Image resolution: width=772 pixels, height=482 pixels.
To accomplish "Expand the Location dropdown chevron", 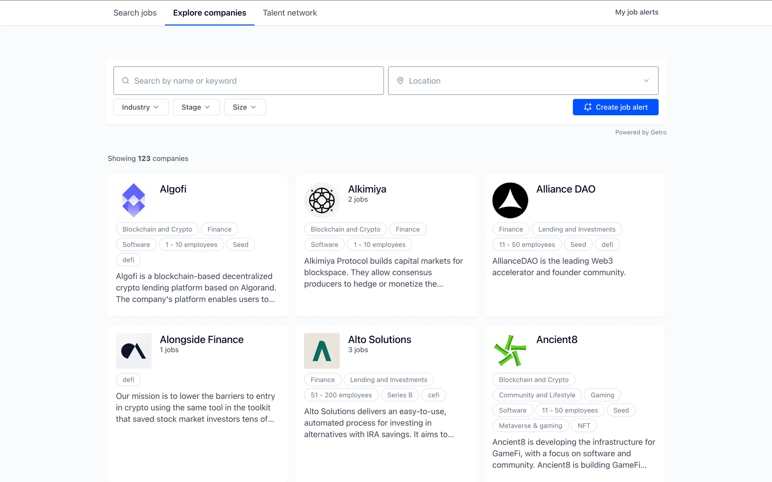I will coord(646,81).
